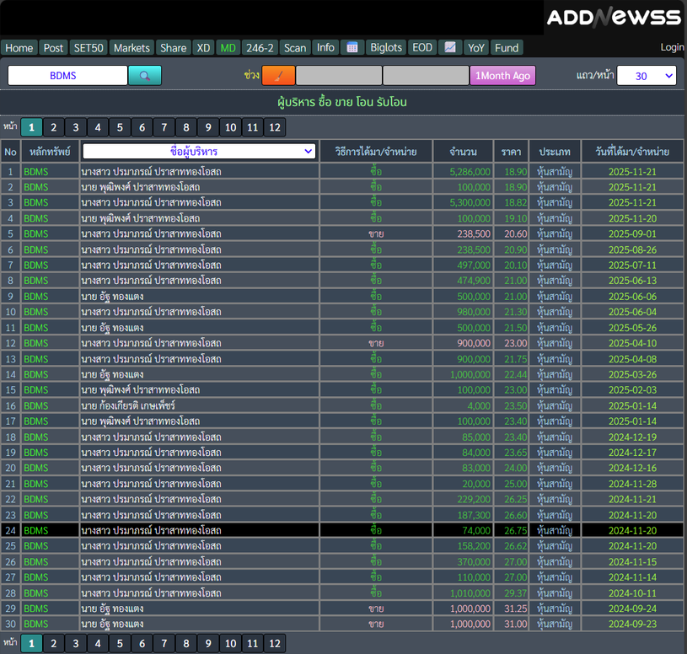Viewport: 687px width, 654px height.
Task: Click the second grey date range field
Action: [425, 76]
